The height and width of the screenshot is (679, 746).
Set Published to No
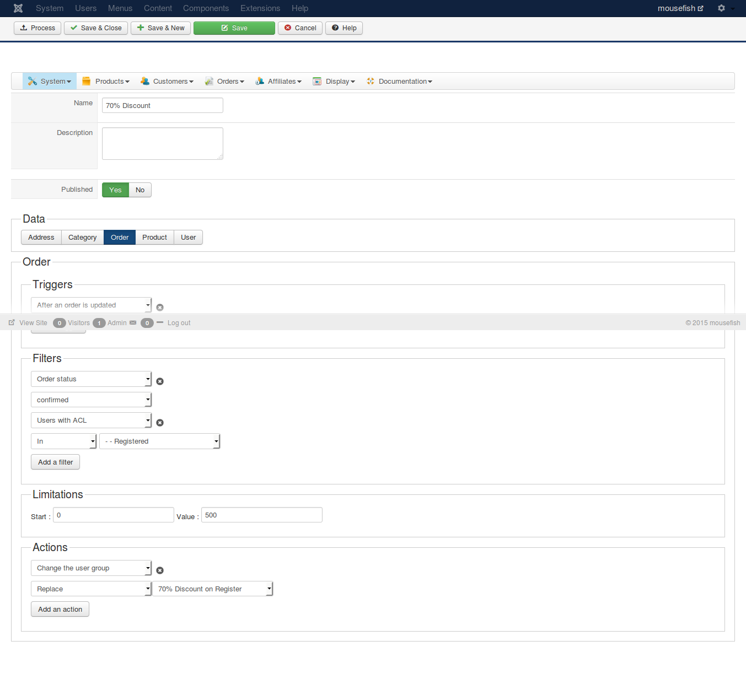pos(140,190)
